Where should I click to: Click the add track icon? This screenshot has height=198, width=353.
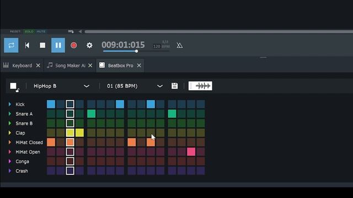(x=71, y=32)
